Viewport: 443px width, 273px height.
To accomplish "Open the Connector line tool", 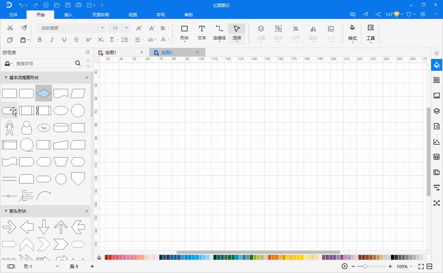I will click(x=219, y=33).
